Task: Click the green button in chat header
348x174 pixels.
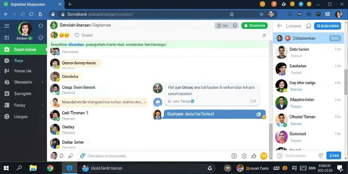Action: tap(254, 25)
